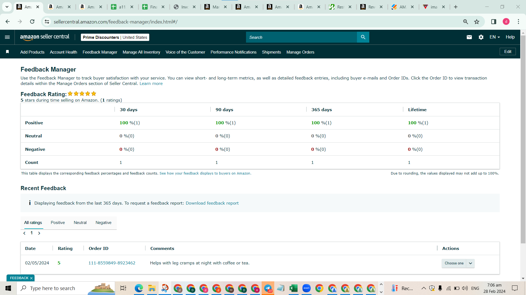Viewport: 526px width, 295px height.
Task: Reload the page
Action: click(32, 22)
